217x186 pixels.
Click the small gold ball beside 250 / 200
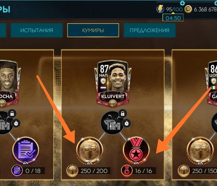[72, 171]
